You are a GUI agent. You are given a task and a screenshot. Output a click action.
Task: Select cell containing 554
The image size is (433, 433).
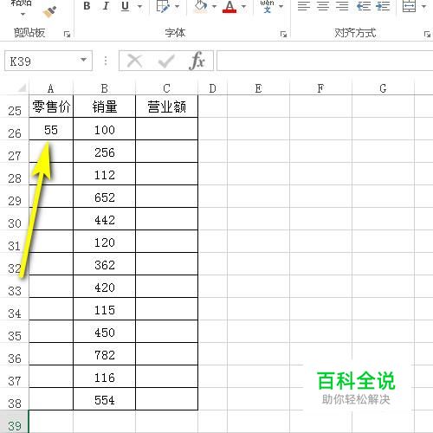point(105,399)
